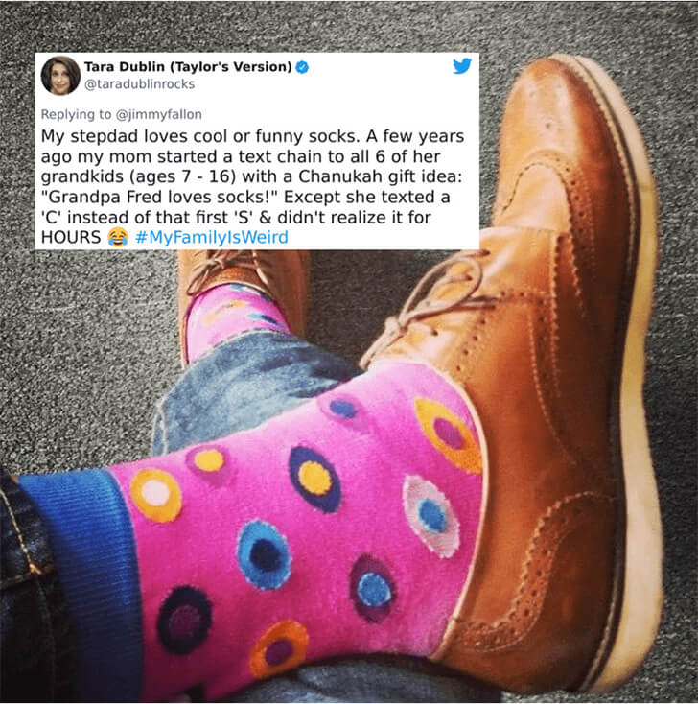This screenshot has height=704, width=698.
Task: Pick the orange ring with white center
Action: click(x=155, y=495)
